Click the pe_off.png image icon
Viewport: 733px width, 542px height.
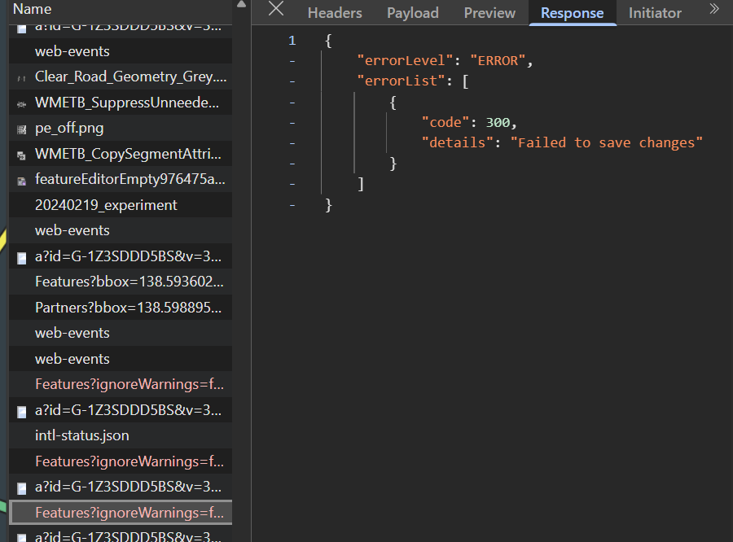(x=22, y=129)
